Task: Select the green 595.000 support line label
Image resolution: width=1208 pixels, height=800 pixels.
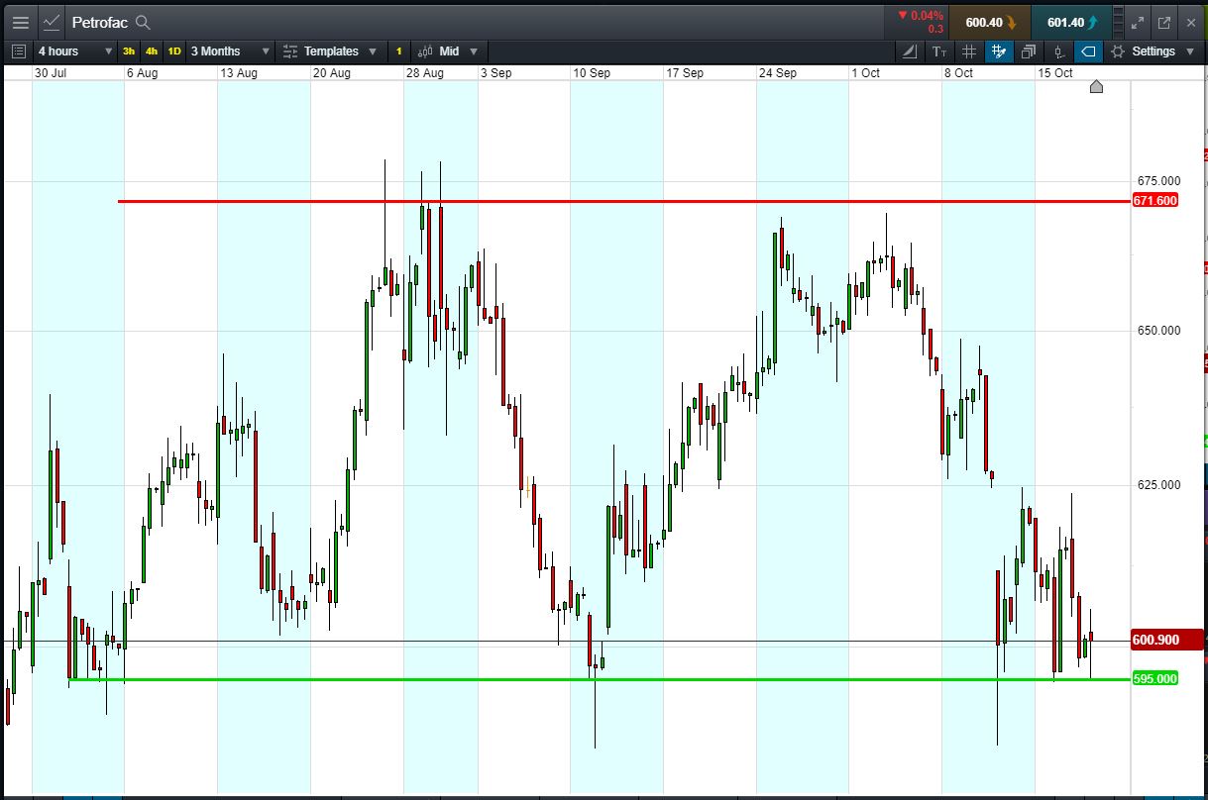Action: (x=1155, y=678)
